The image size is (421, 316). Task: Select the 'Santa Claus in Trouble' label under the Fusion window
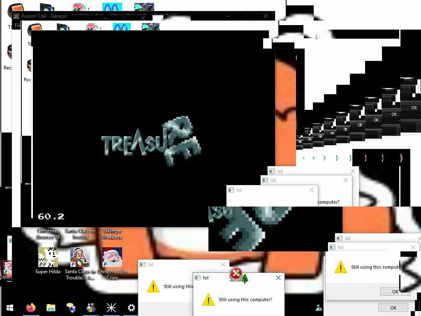click(x=80, y=234)
